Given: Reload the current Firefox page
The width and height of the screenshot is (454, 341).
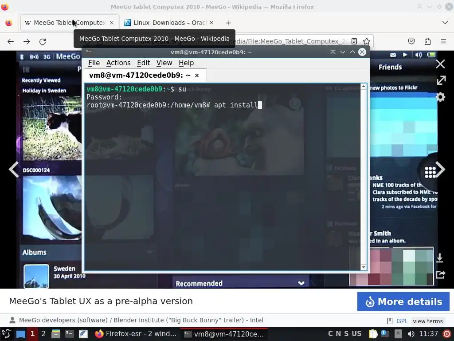Looking at the screenshot, I should 43,41.
